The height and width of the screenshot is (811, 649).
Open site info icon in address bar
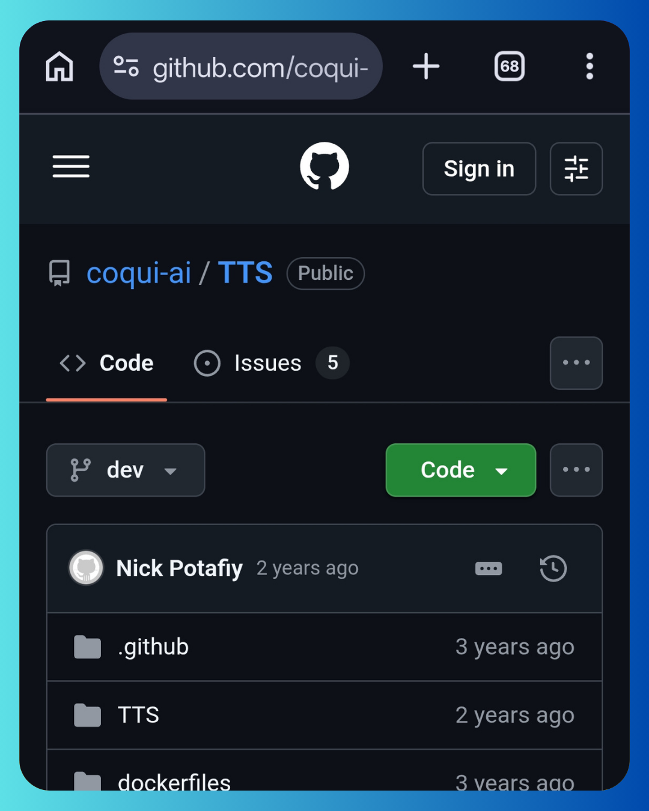(126, 66)
